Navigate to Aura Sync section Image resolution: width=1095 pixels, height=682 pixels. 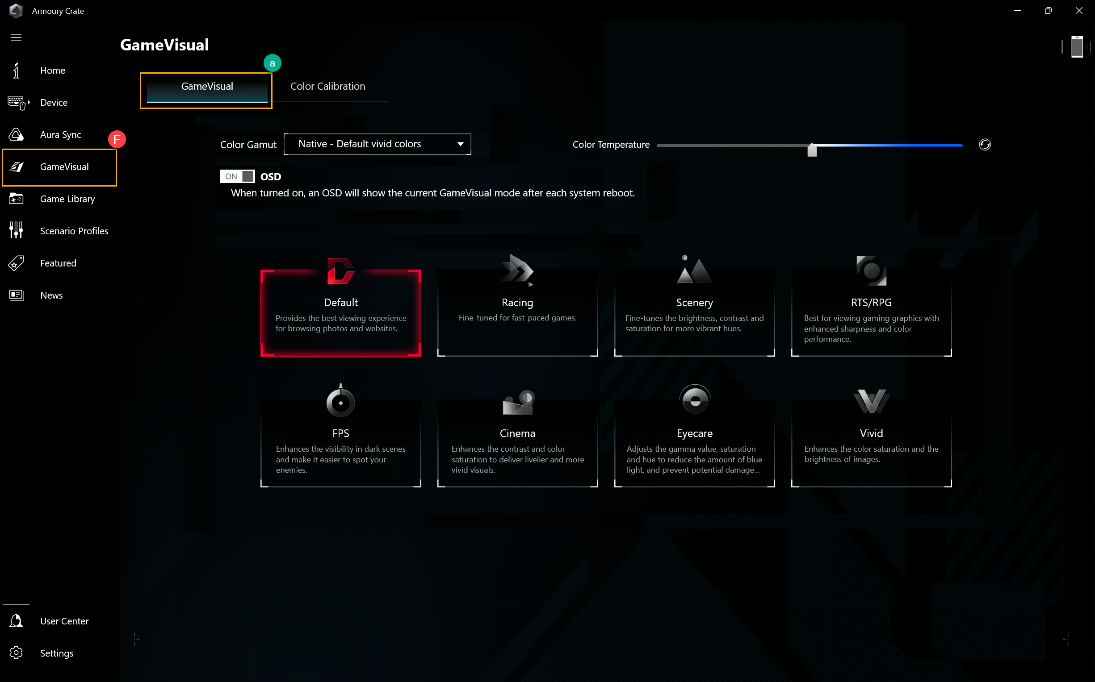(x=60, y=134)
